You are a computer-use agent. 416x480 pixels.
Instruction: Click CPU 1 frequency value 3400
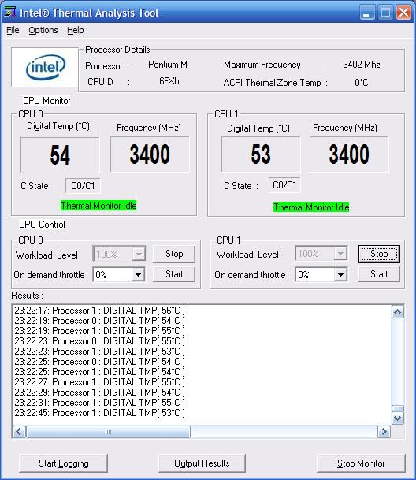349,154
